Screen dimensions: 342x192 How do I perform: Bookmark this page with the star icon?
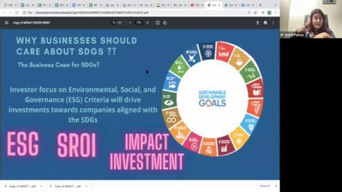[x=255, y=13]
